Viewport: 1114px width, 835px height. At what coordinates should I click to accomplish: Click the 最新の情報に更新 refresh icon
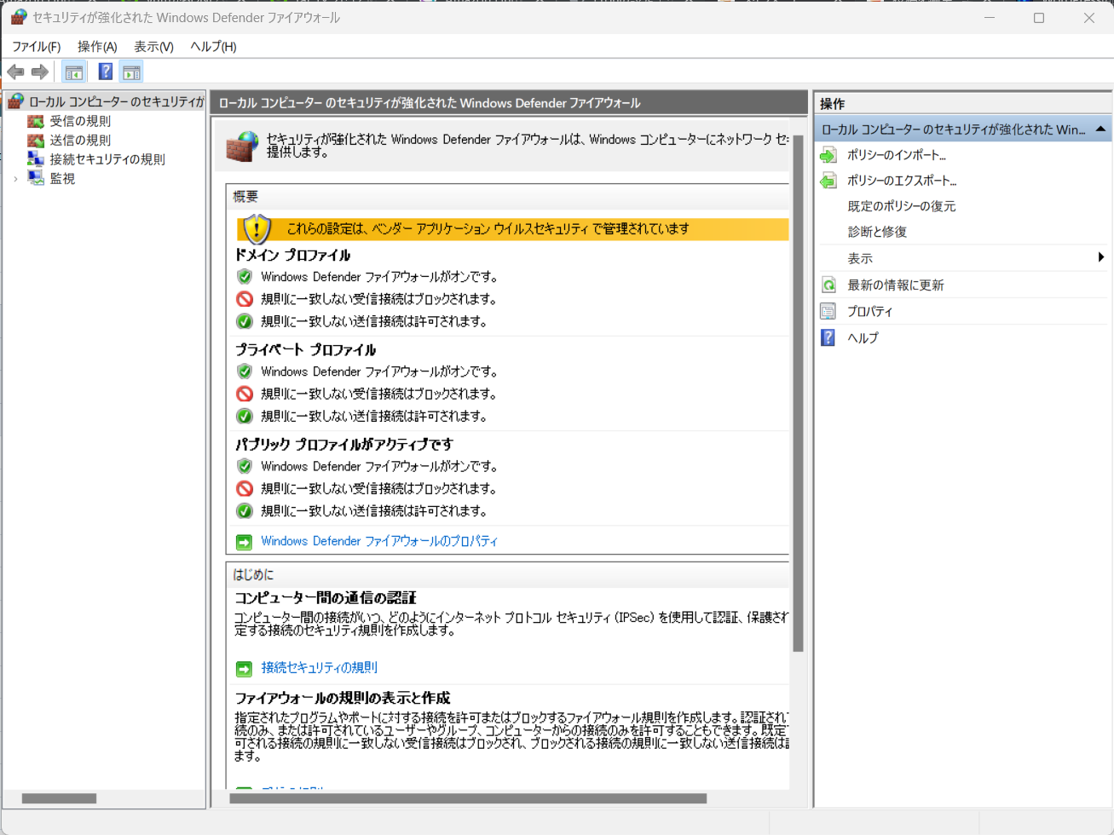[828, 285]
